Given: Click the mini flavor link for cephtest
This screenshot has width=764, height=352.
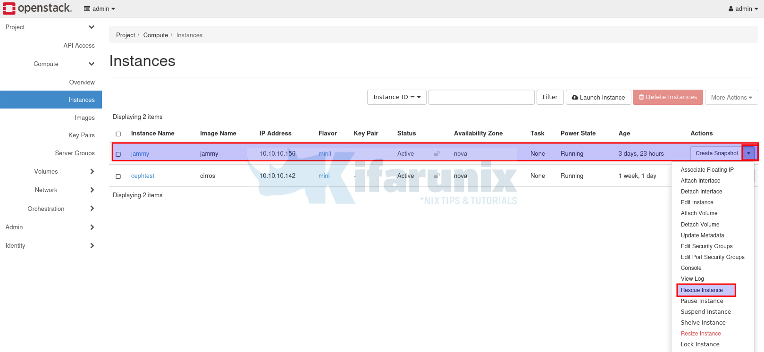Looking at the screenshot, I should (x=324, y=176).
